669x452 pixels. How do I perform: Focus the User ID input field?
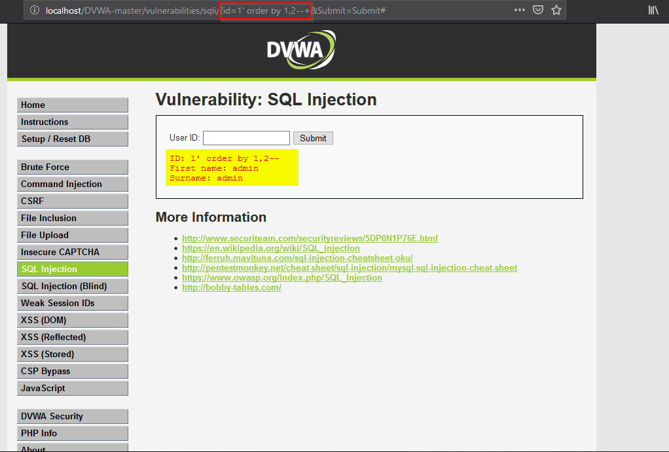(246, 138)
